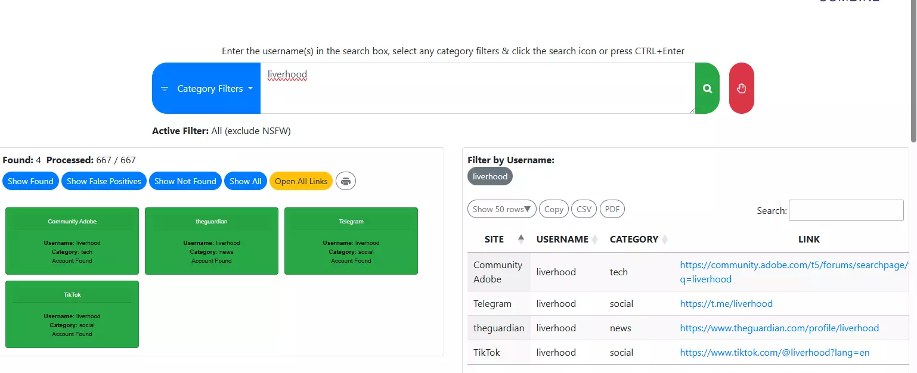Click the Show All button

246,181
